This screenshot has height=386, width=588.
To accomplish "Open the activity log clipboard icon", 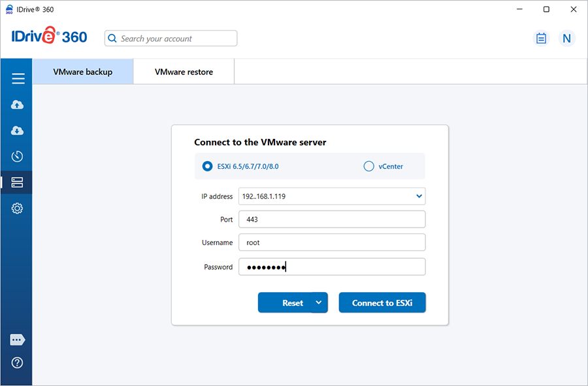I will (x=541, y=38).
